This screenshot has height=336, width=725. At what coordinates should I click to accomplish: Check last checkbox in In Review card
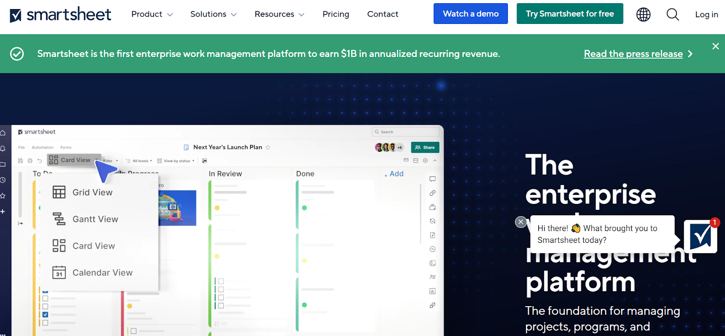pyautogui.click(x=221, y=306)
